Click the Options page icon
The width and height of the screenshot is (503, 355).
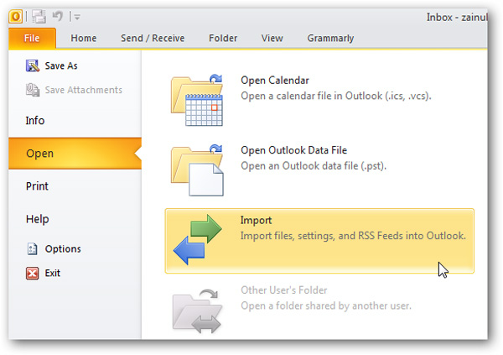pos(33,249)
